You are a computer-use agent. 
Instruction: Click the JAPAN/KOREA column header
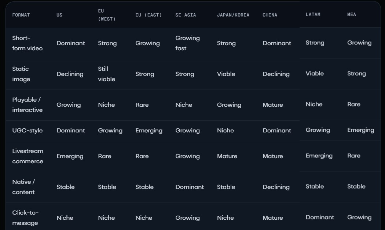233,15
